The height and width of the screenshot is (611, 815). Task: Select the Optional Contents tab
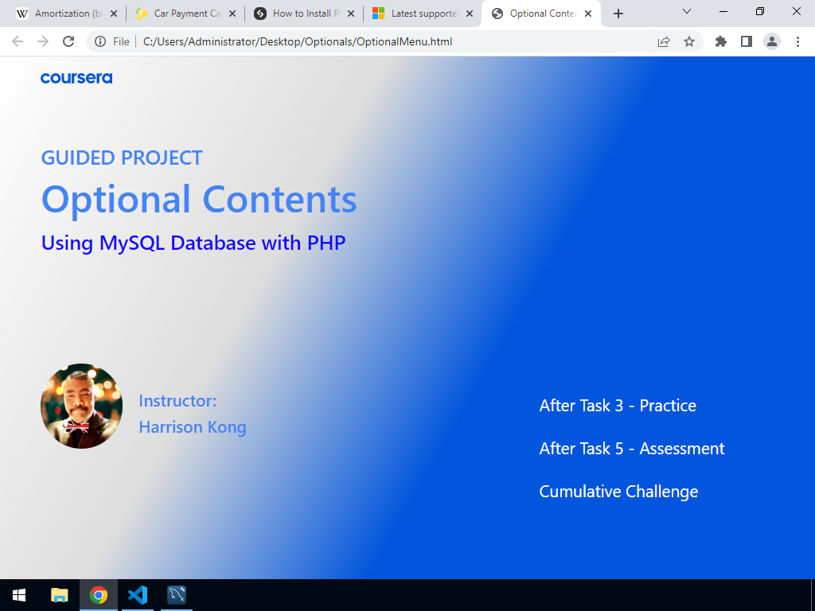[x=540, y=14]
